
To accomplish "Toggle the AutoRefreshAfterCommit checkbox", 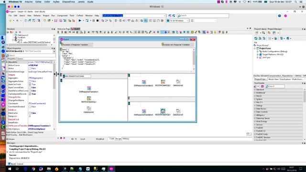I will pos(30,91).
